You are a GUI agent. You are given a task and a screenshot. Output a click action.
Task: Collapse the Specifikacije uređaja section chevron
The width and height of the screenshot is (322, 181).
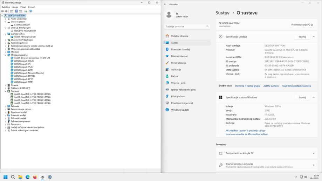point(314,37)
